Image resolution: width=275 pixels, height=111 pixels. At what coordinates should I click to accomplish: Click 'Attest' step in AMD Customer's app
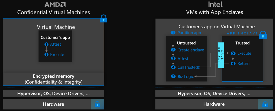56,44
